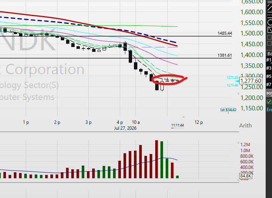This screenshot has width=272, height=198.
Task: Click the 84.8K current volume tag
Action: point(246,176)
